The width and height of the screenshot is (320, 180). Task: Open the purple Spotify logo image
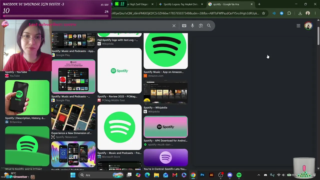pos(166,157)
